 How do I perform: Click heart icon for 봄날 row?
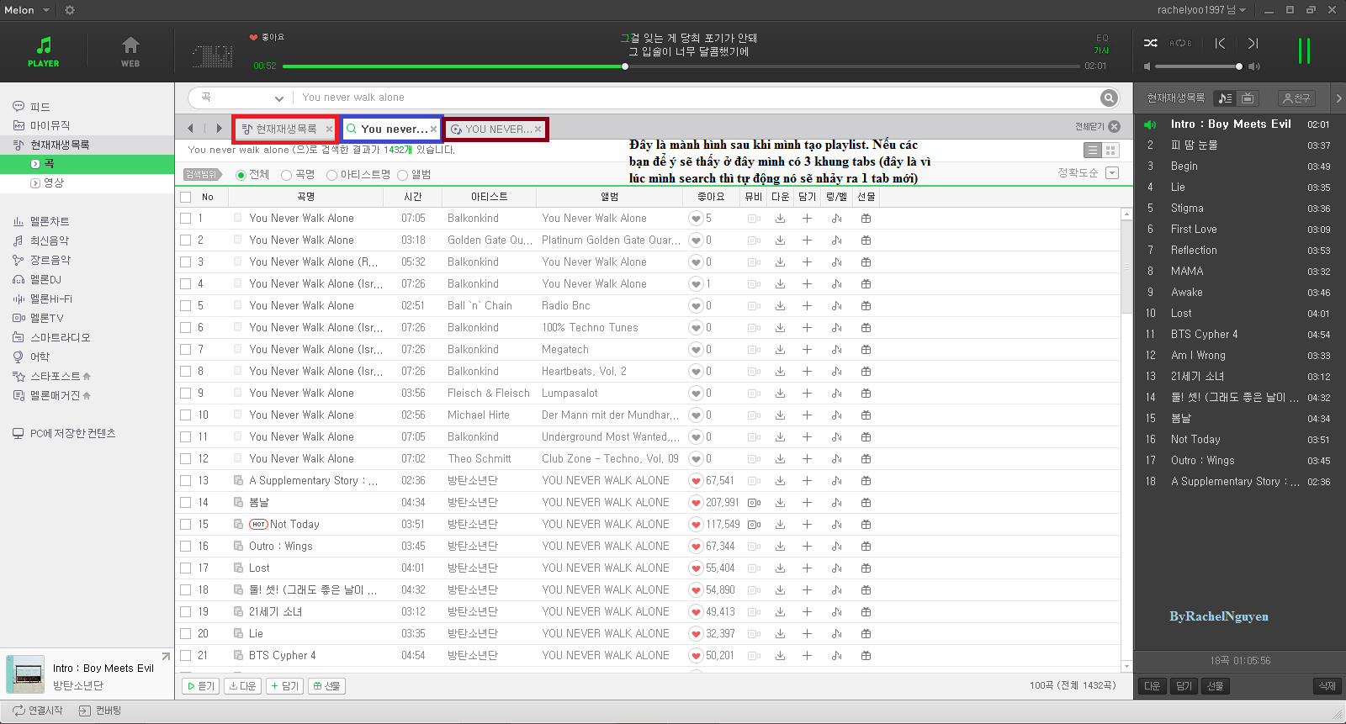coord(696,503)
